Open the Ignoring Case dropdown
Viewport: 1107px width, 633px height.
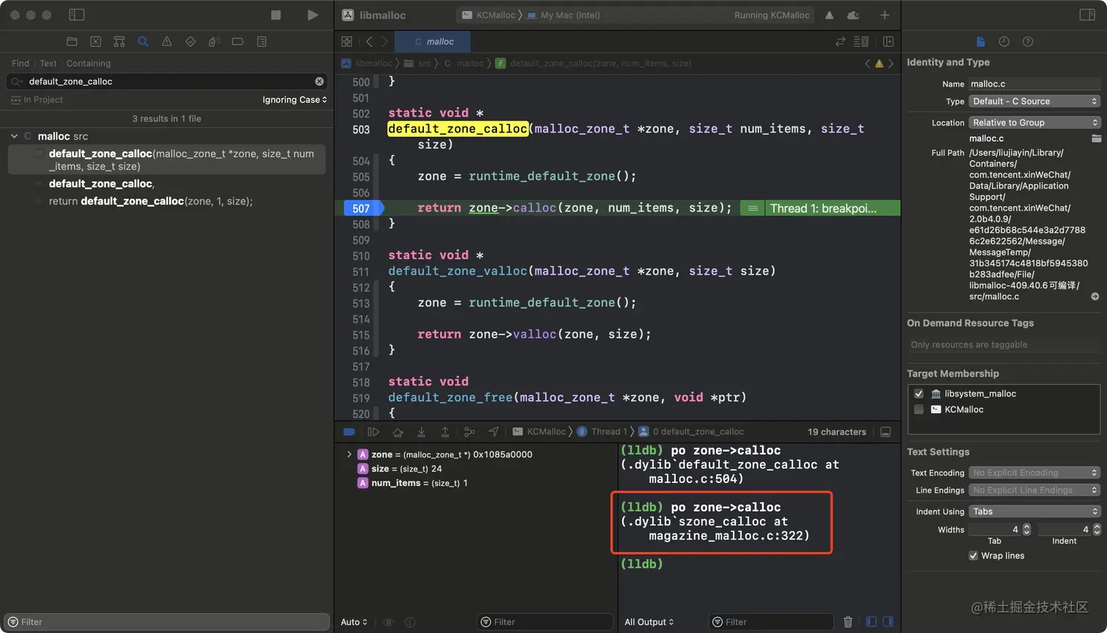[x=294, y=100]
